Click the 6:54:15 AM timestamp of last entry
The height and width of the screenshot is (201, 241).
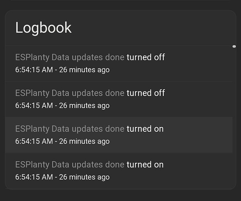click(34, 177)
